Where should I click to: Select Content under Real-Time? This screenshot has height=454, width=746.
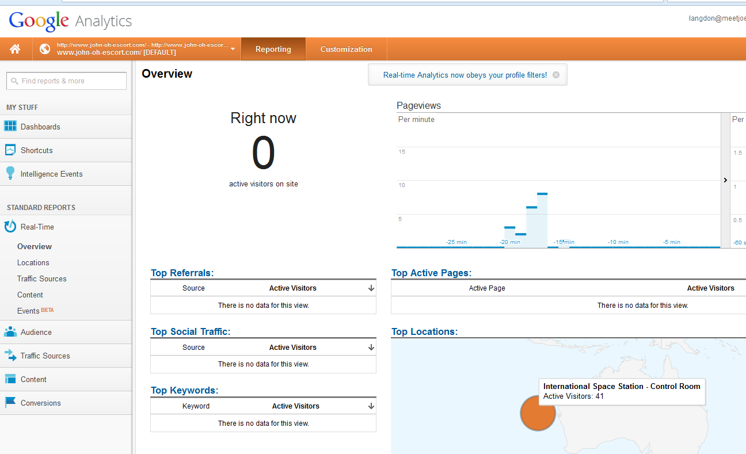30,295
